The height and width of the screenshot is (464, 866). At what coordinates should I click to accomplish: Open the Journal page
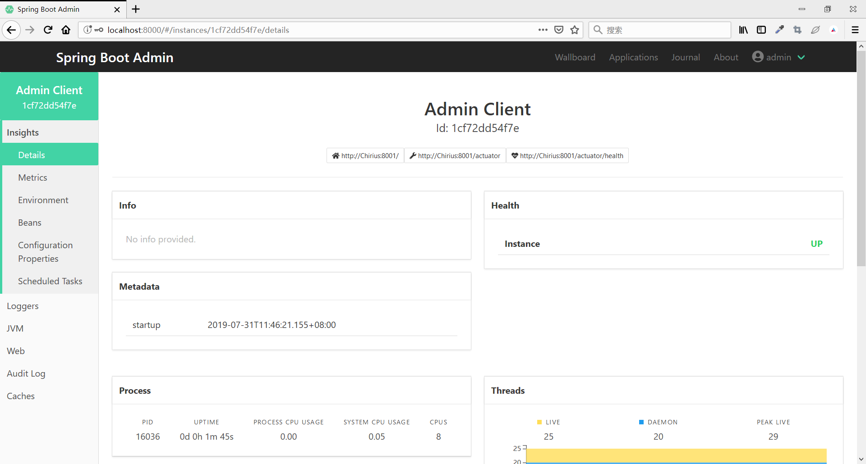click(686, 57)
